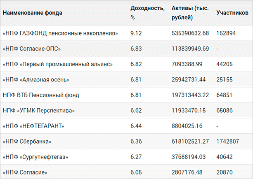Image resolution: width=253 pixels, height=179 pixels.
Task: Click the 'НПФ «Сургутнефтегаз»' fund name
Action: (x=35, y=157)
